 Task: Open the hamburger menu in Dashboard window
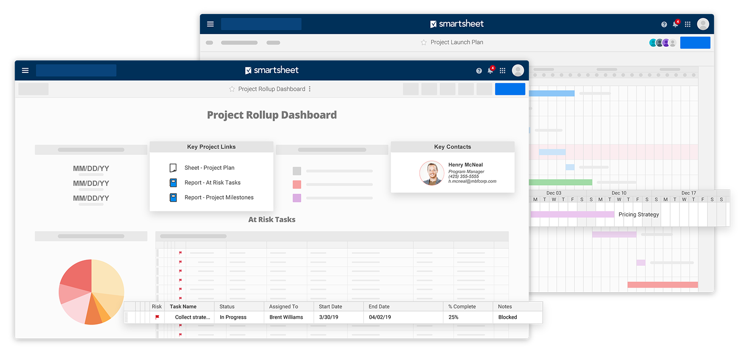point(25,71)
